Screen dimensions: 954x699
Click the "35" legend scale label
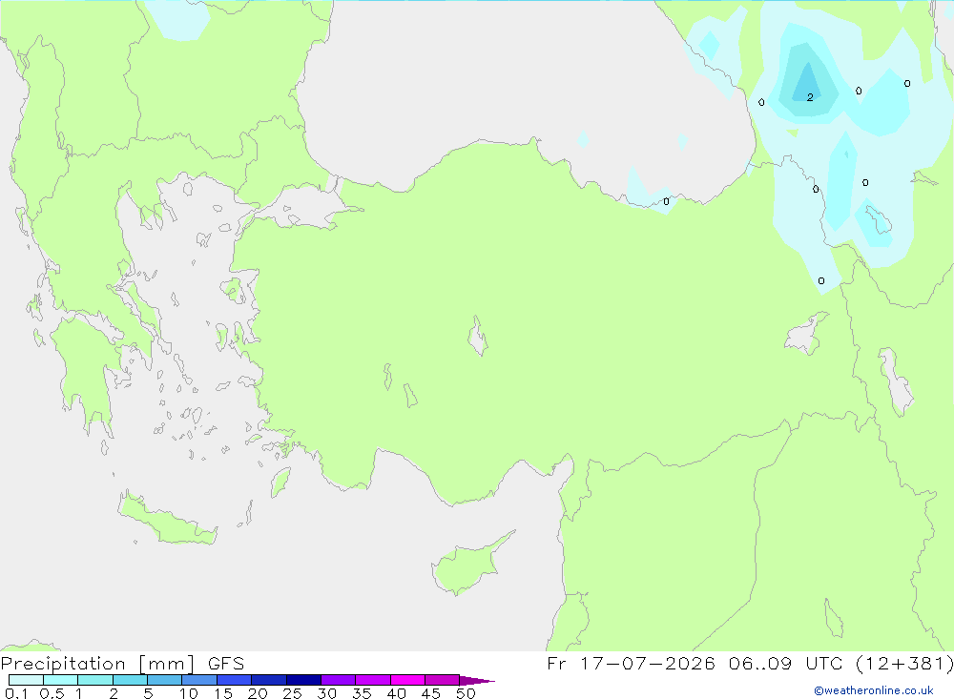362,693
